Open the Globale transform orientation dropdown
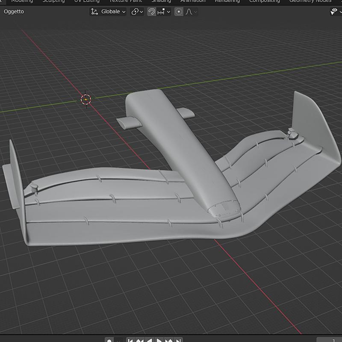342x342 pixels. (109, 12)
